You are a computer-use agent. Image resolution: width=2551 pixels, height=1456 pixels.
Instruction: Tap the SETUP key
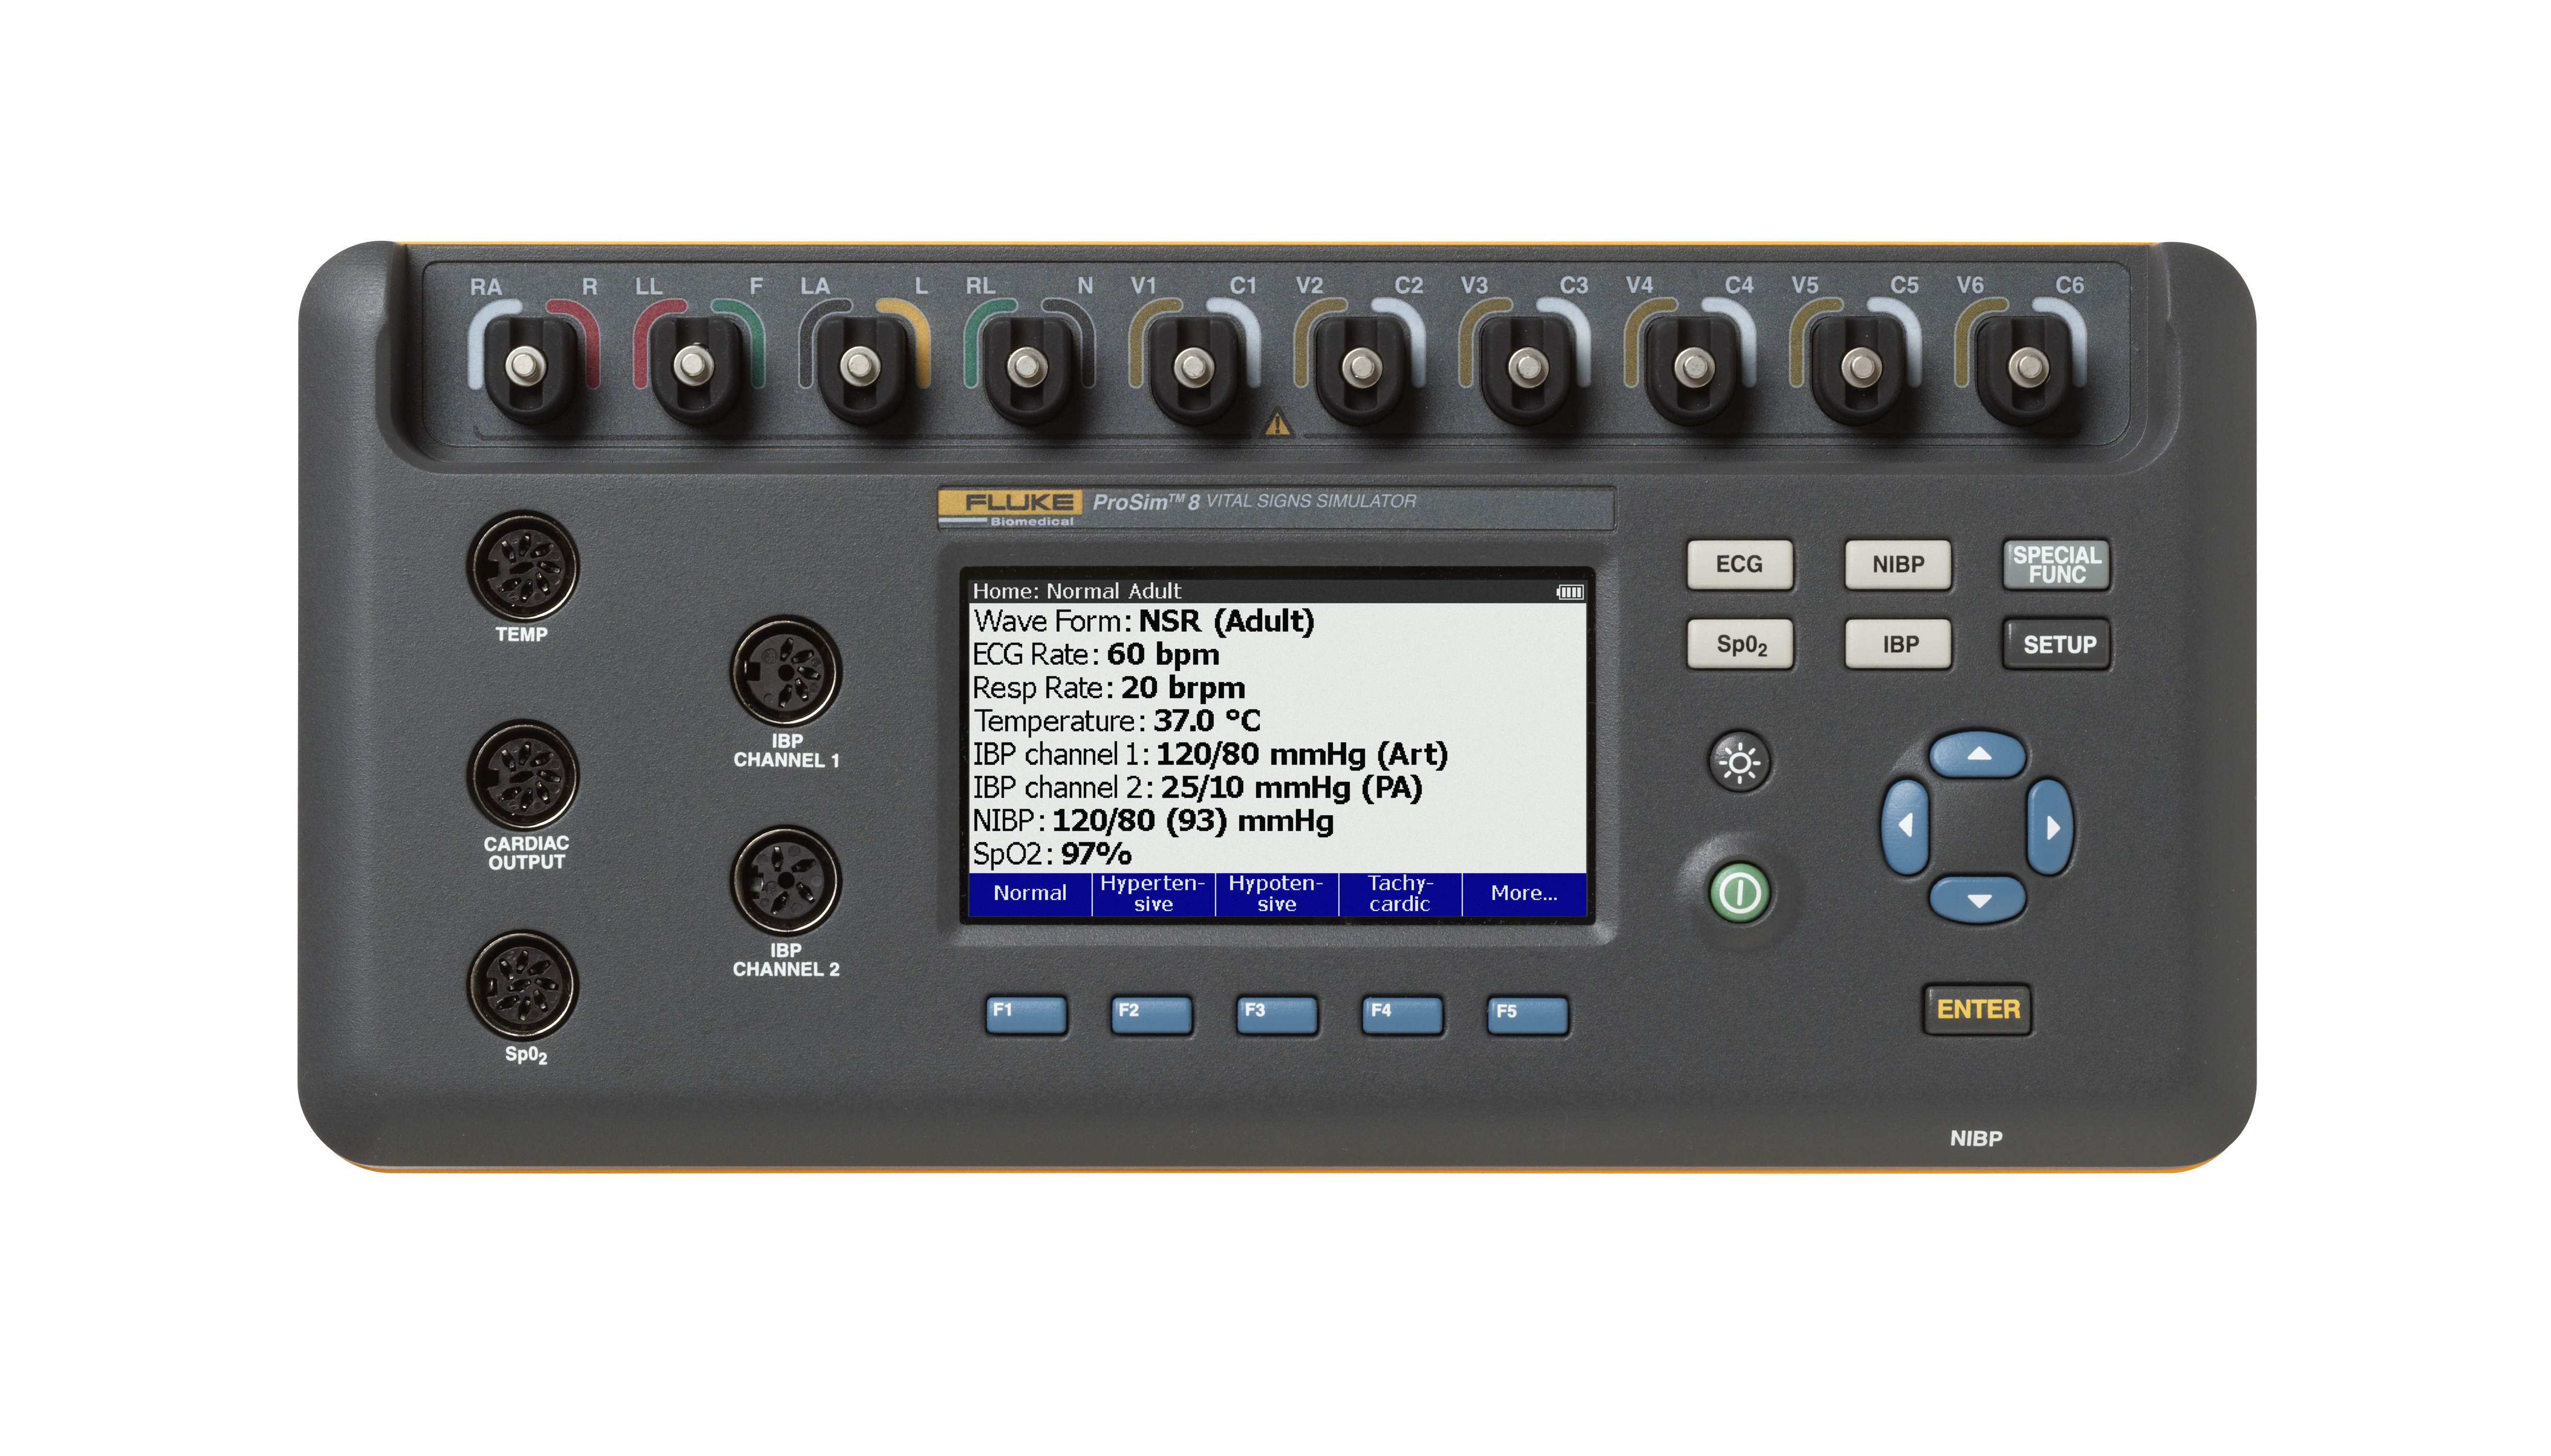pyautogui.click(x=2057, y=644)
